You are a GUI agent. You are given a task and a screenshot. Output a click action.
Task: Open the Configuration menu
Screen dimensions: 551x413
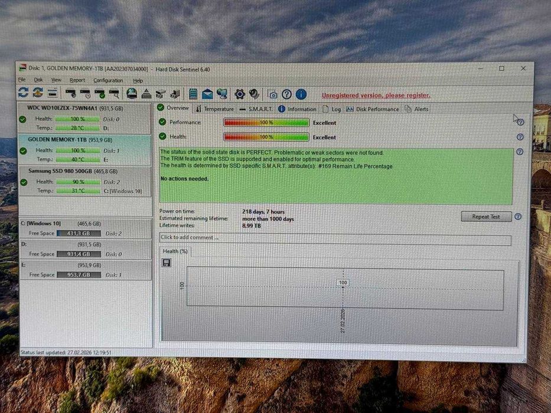click(x=108, y=80)
